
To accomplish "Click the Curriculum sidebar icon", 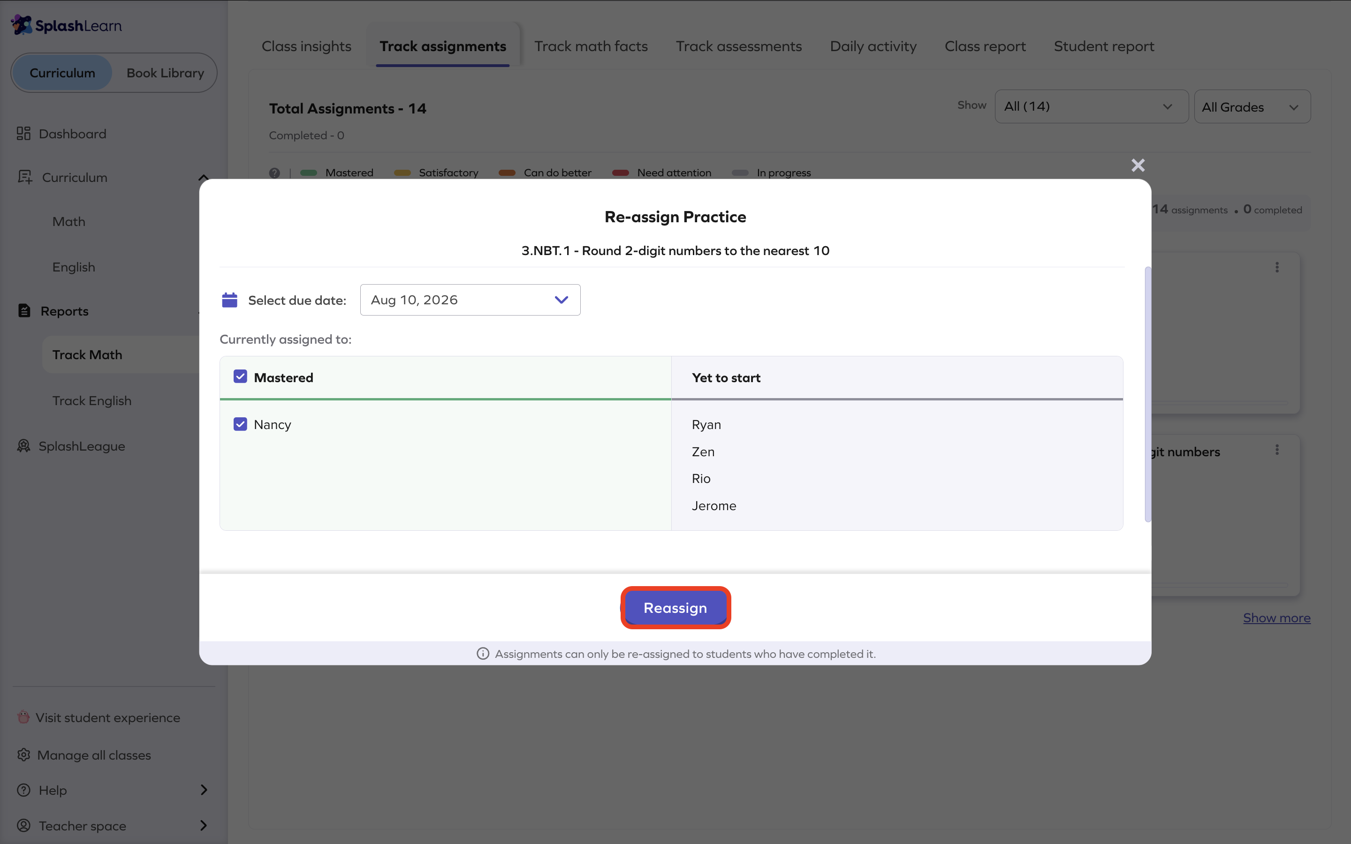I will [x=24, y=178].
